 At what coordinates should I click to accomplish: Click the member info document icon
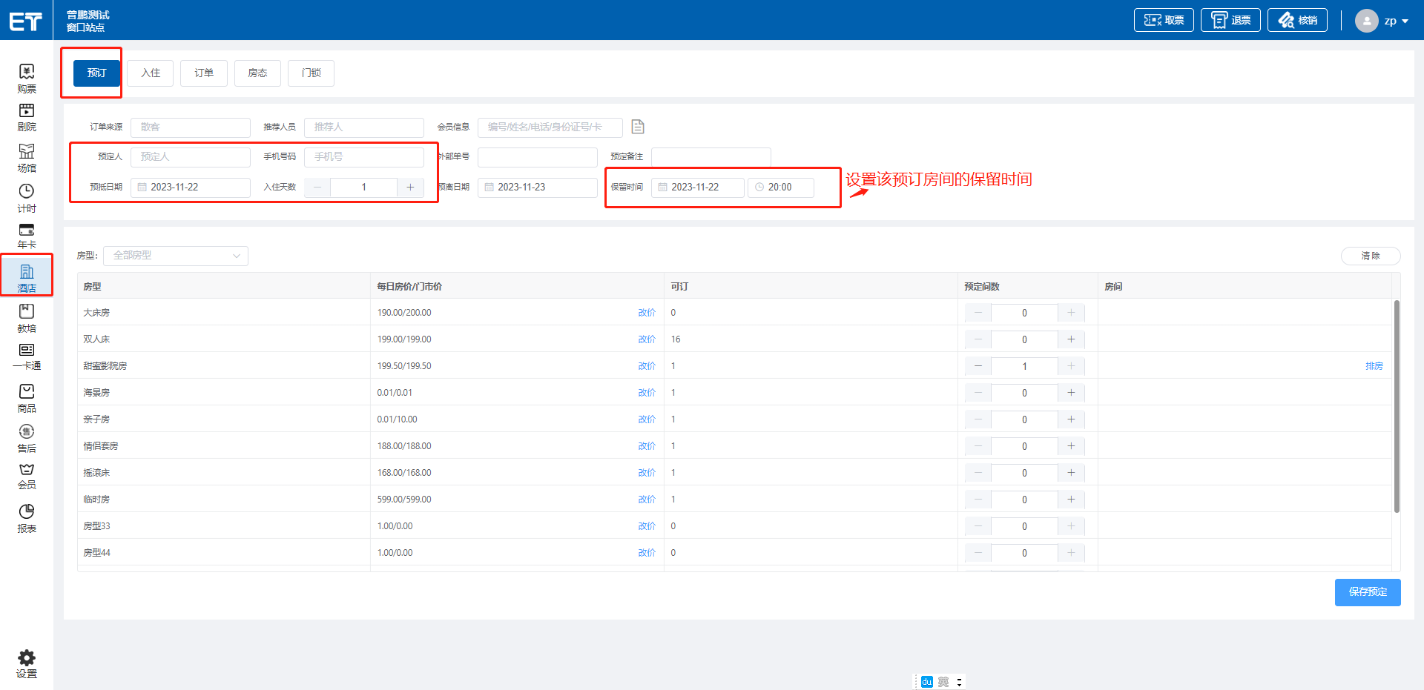click(638, 127)
